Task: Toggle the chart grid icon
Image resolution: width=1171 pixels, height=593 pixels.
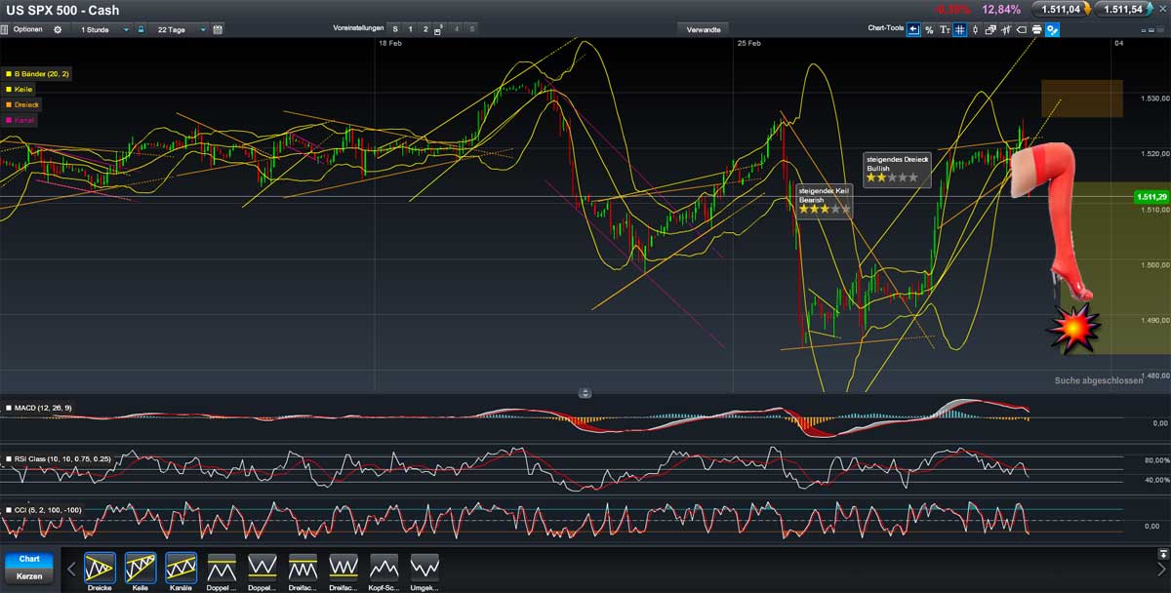Action: 960,30
